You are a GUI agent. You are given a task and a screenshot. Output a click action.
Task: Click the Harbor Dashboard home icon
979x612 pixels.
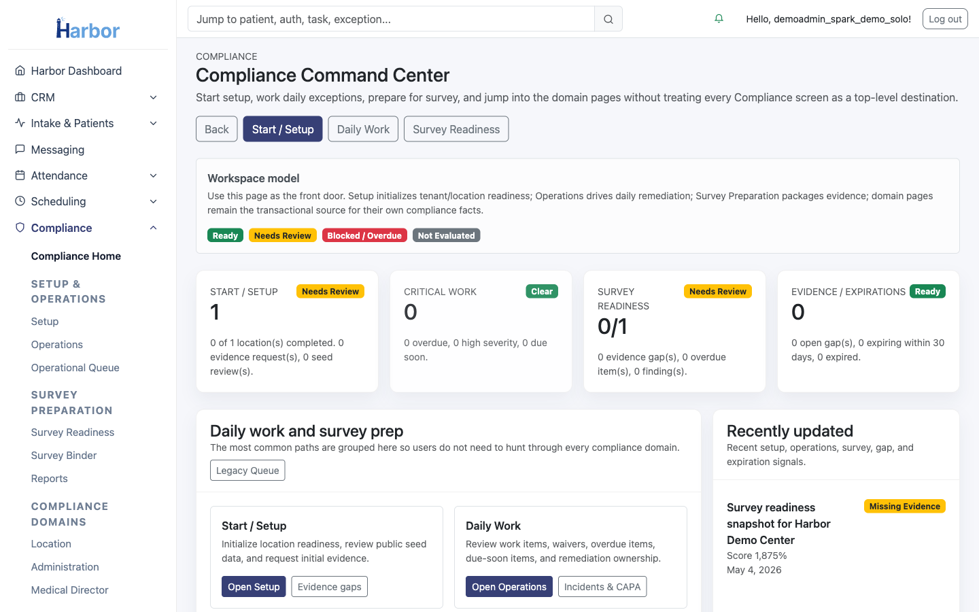click(20, 71)
